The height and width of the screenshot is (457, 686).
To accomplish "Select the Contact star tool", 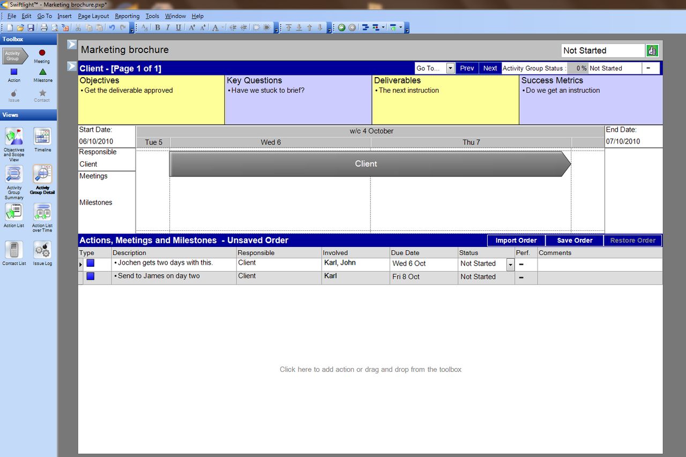I will (42, 95).
